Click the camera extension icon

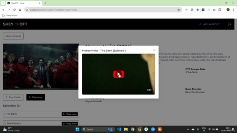214,10
